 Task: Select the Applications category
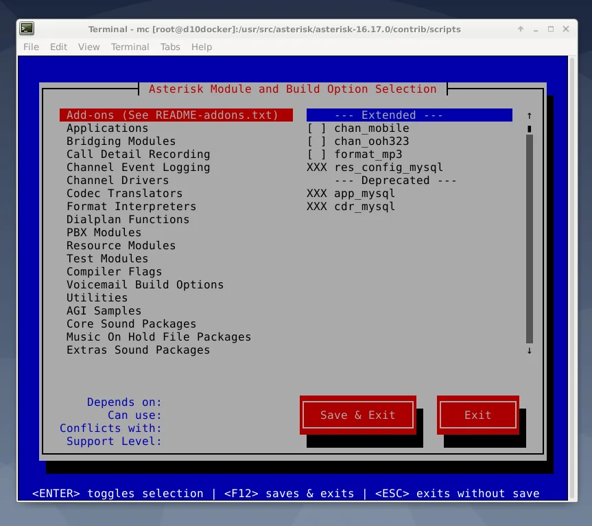[107, 128]
